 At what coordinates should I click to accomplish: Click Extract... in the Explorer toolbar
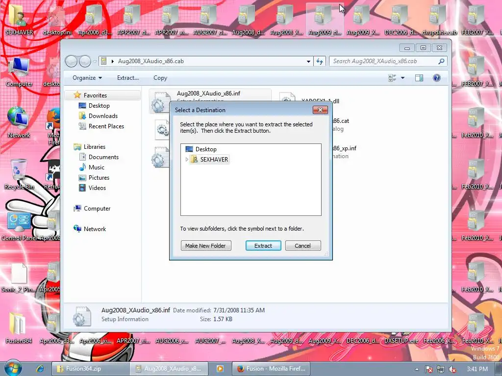pyautogui.click(x=128, y=78)
